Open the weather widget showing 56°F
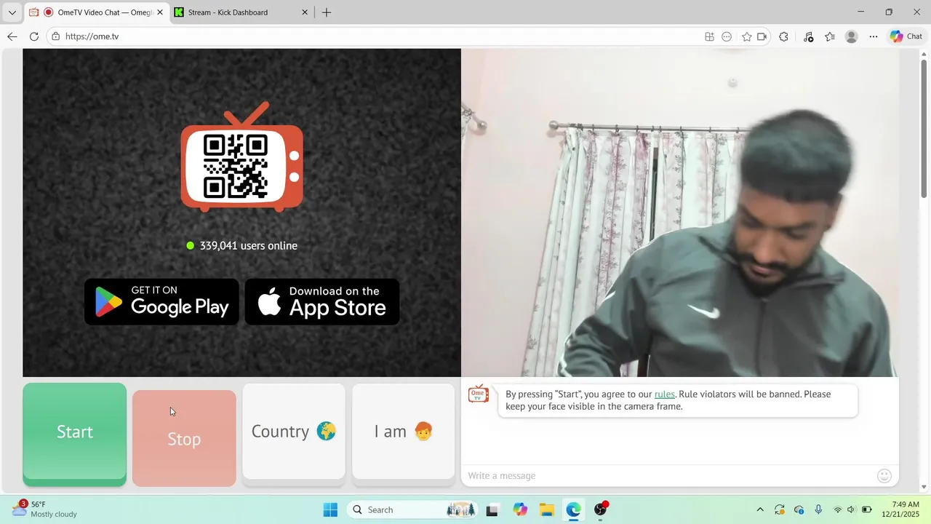931x524 pixels. tap(45, 509)
